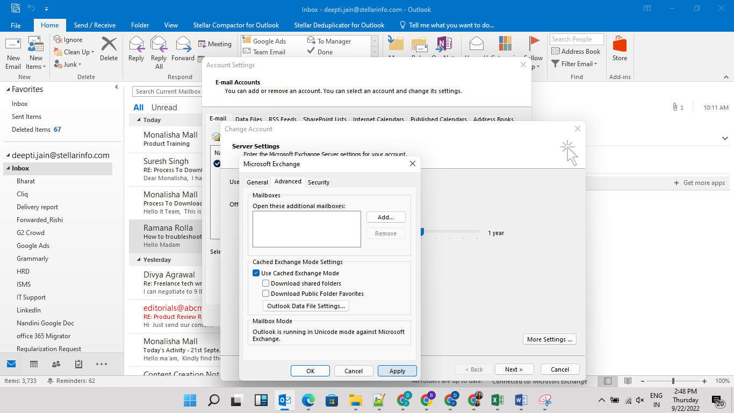This screenshot has width=734, height=413.
Task: Open the Send / Receive ribbon tab
Action: pyautogui.click(x=95, y=25)
